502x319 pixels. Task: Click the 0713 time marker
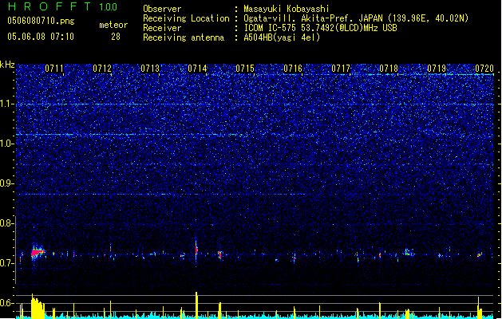(150, 69)
